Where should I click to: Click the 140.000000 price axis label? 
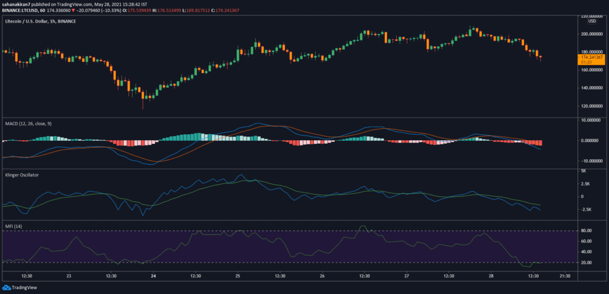[x=592, y=88]
